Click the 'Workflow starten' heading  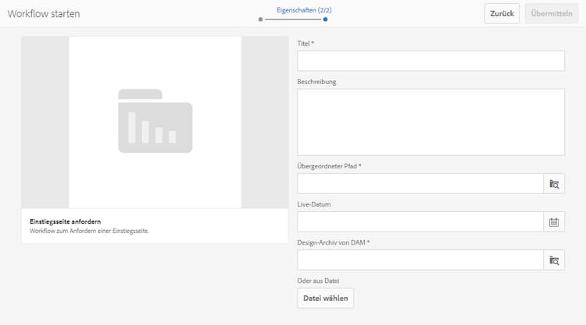pyautogui.click(x=44, y=14)
